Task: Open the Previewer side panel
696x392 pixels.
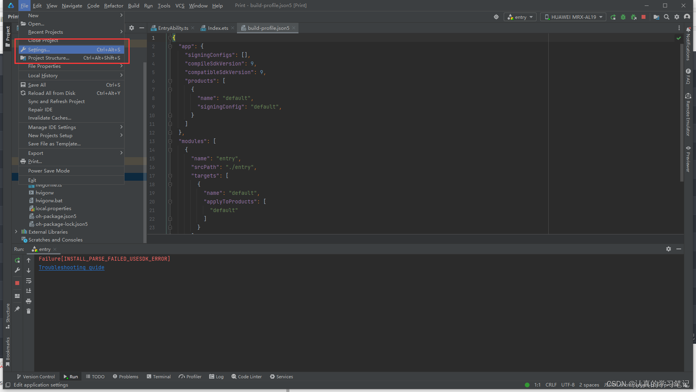Action: pos(688,159)
